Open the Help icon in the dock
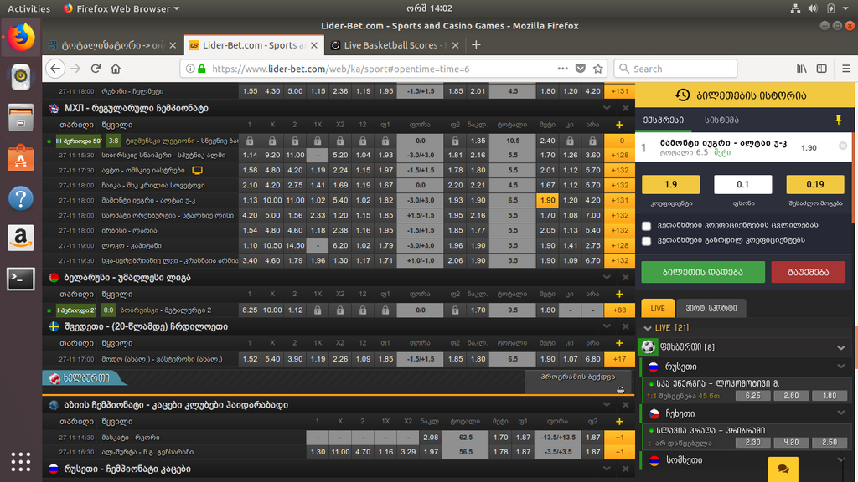Image resolution: width=858 pixels, height=482 pixels. point(21,197)
